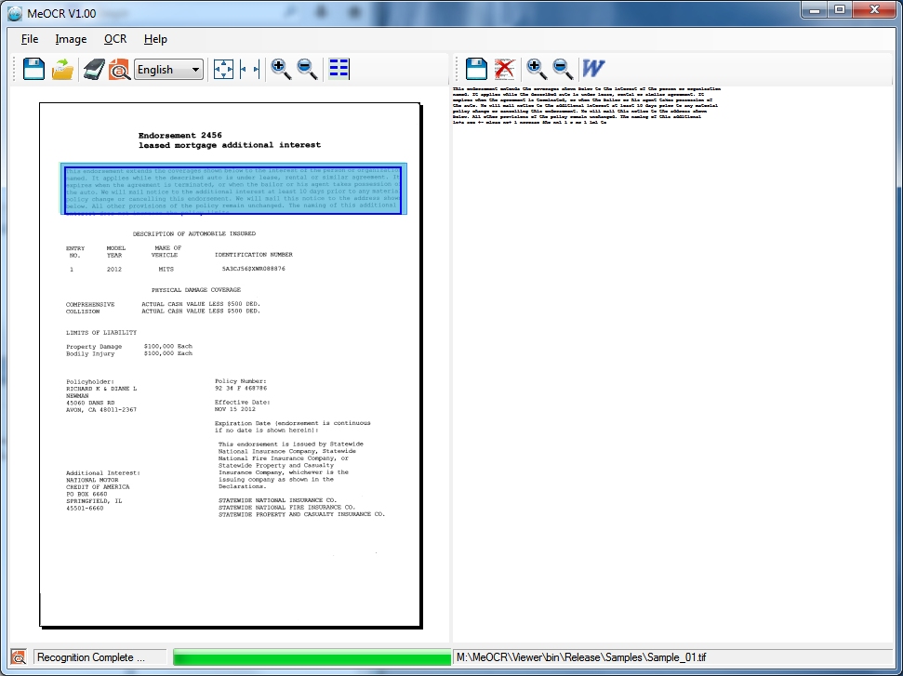Image resolution: width=903 pixels, height=676 pixels.
Task: Click the MeOCR app icon in title bar
Action: (16, 13)
